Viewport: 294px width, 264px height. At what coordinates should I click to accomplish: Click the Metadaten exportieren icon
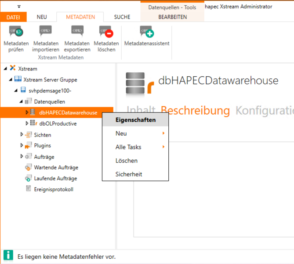77,31
